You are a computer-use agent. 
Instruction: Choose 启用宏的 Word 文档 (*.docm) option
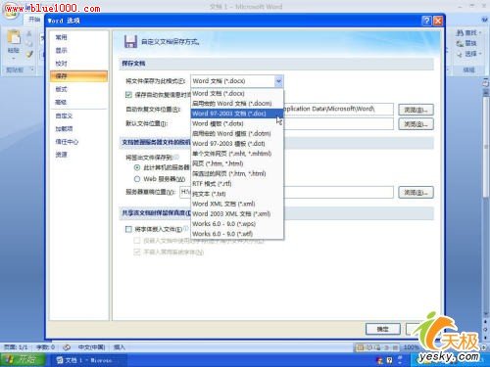[237, 104]
